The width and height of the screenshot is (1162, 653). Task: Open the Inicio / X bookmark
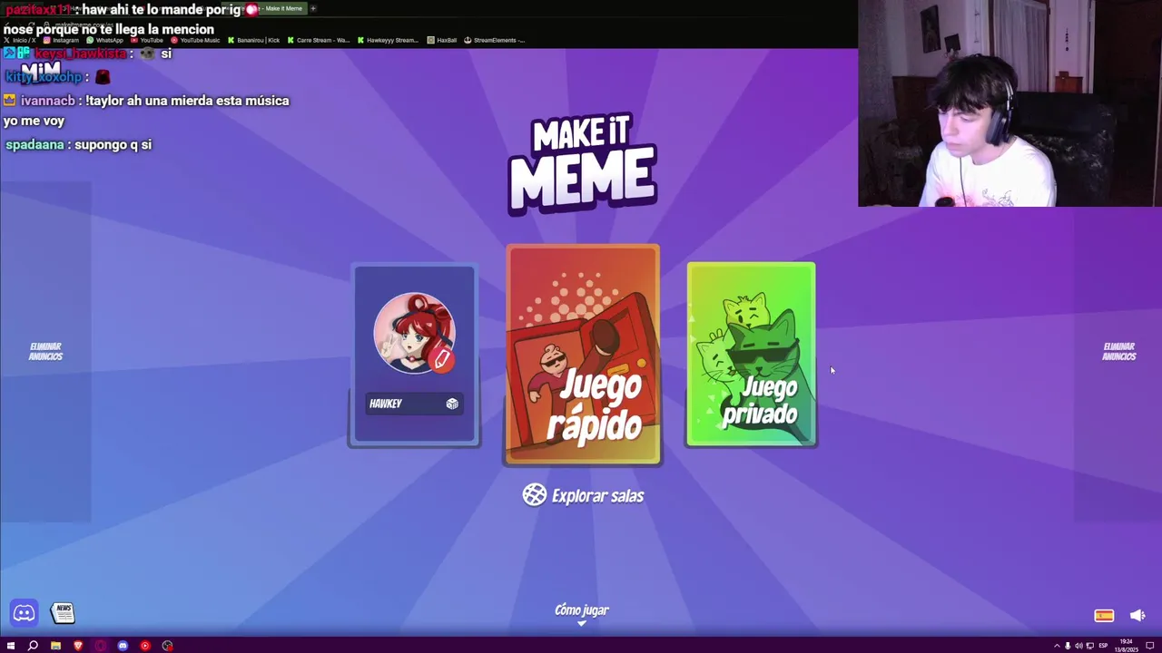(x=20, y=40)
